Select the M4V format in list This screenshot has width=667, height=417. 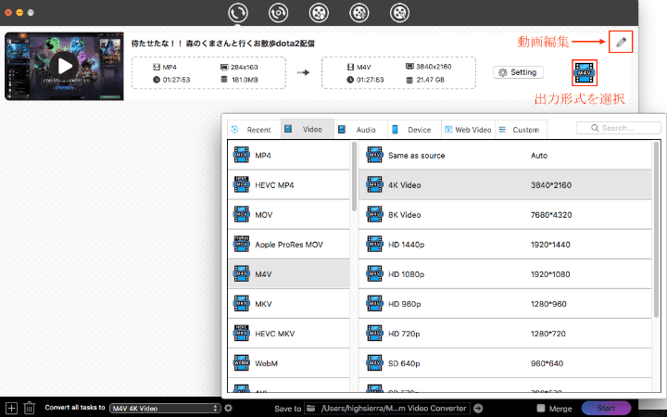pyautogui.click(x=289, y=274)
